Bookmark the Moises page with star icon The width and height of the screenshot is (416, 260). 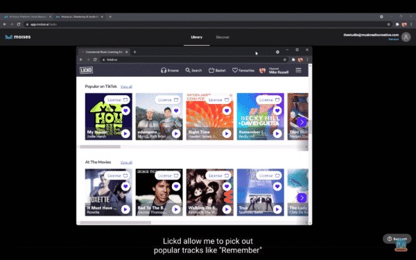tap(389, 24)
